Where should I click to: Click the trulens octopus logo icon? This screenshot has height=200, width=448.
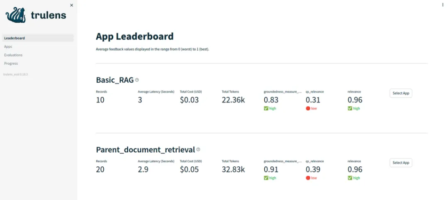[16, 15]
